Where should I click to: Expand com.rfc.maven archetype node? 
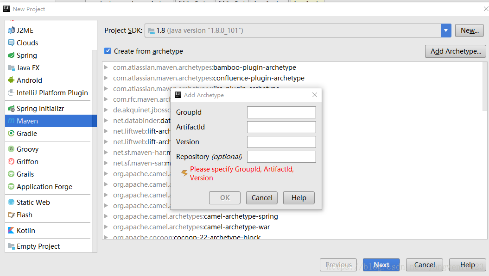[106, 99]
